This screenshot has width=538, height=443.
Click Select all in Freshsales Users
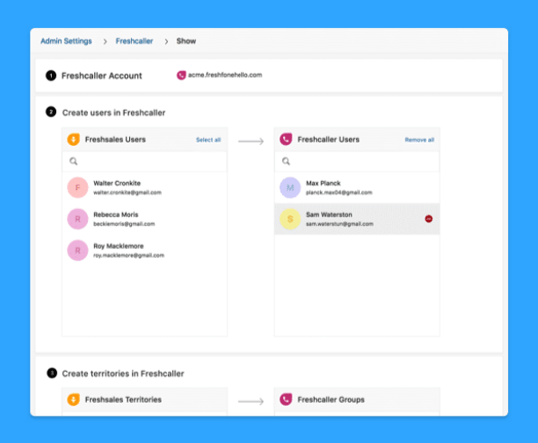208,140
